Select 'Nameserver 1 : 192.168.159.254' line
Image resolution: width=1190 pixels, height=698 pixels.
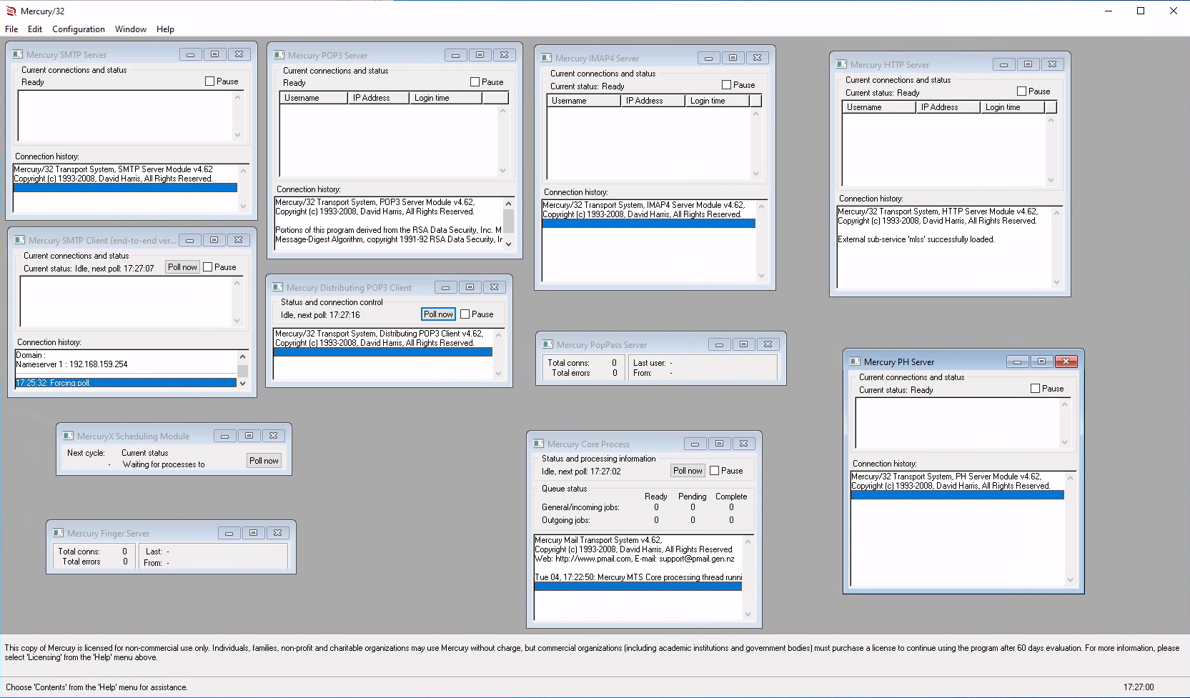(x=71, y=364)
